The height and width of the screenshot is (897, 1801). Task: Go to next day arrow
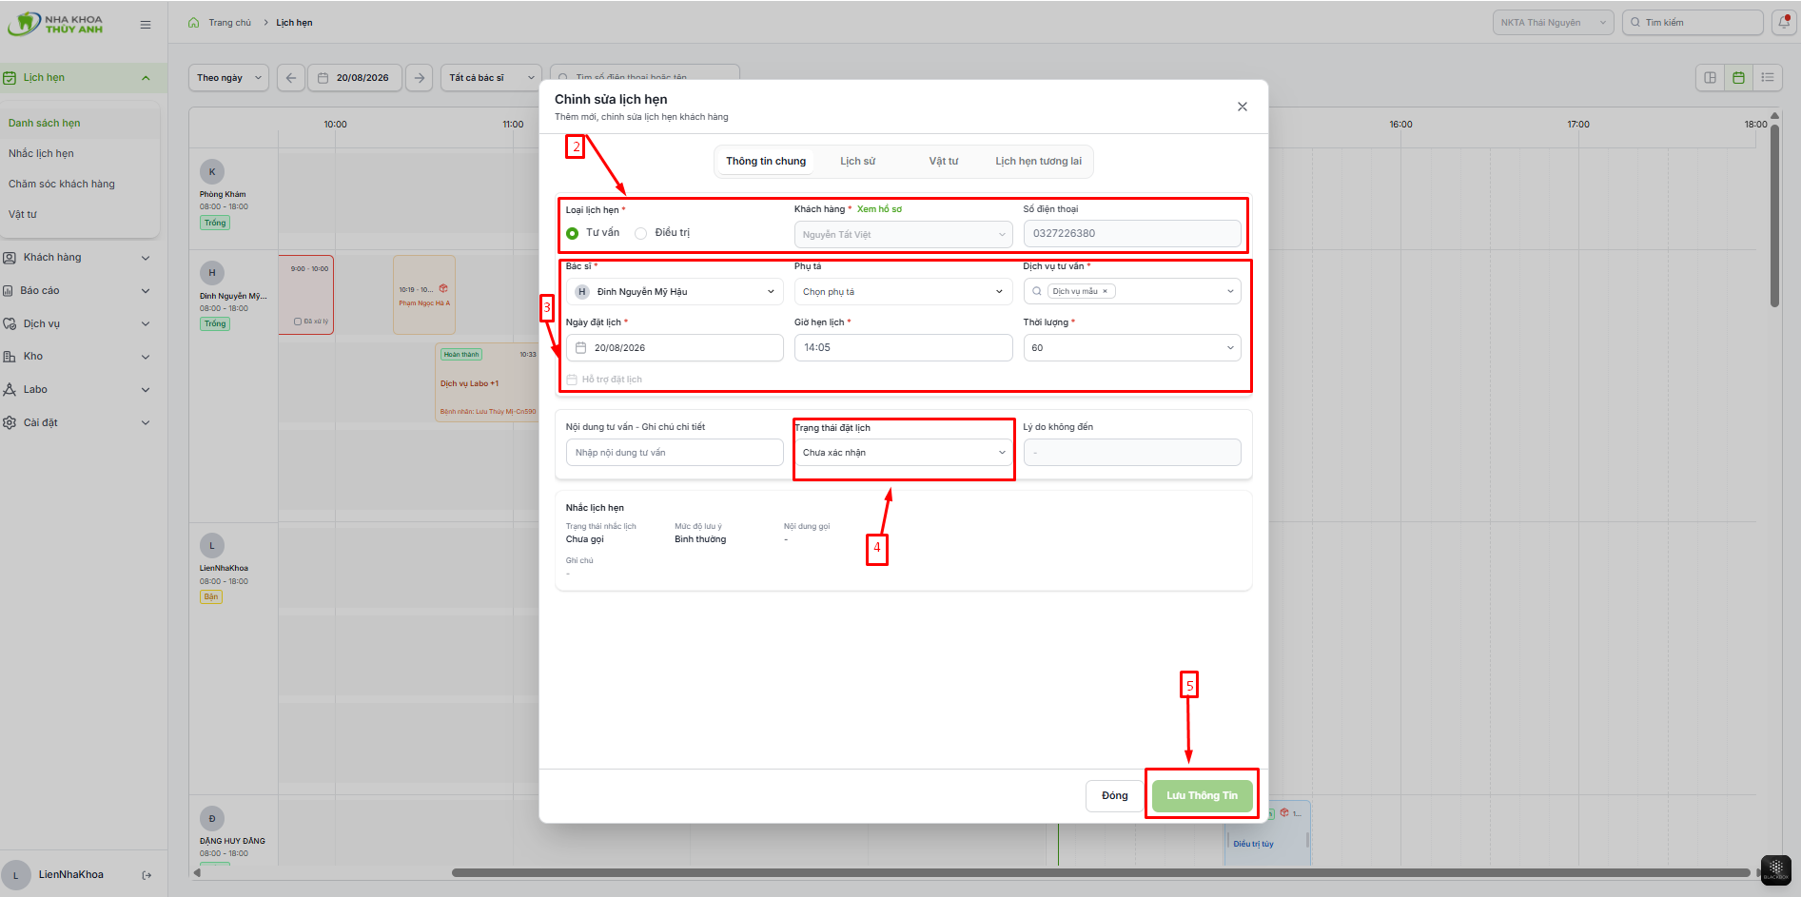pyautogui.click(x=420, y=78)
